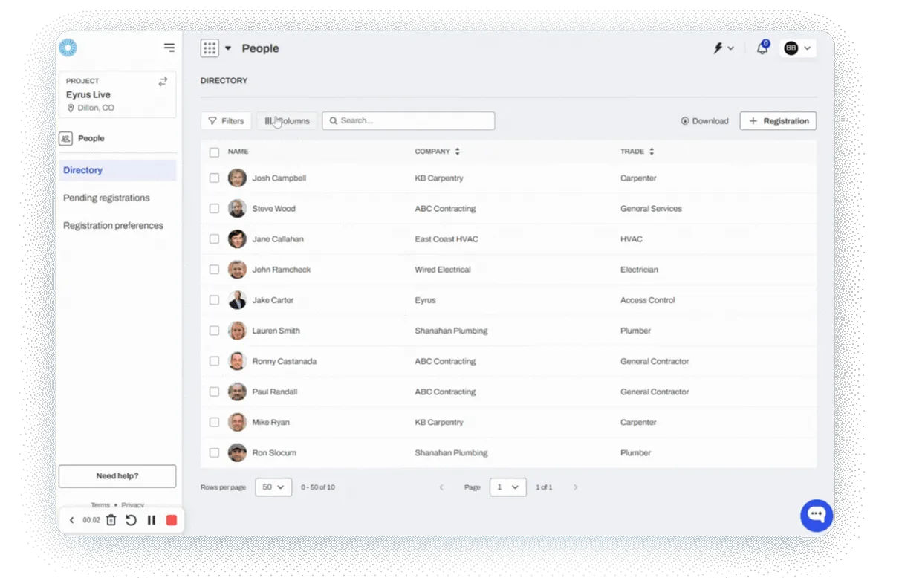Delete the recording with the trash icon
The image size is (899, 578).
click(x=111, y=520)
